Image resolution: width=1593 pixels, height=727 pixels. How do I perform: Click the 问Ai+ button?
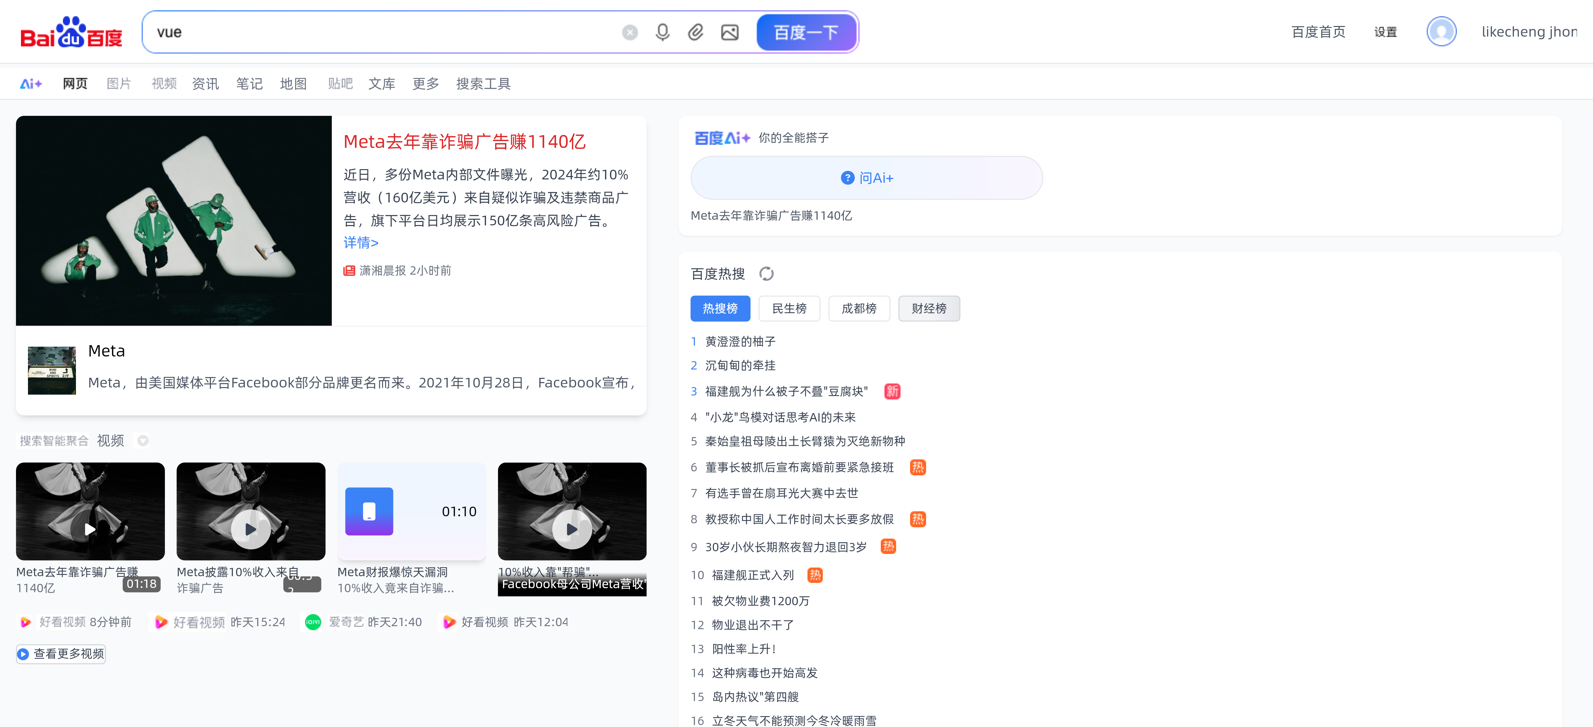(x=866, y=178)
